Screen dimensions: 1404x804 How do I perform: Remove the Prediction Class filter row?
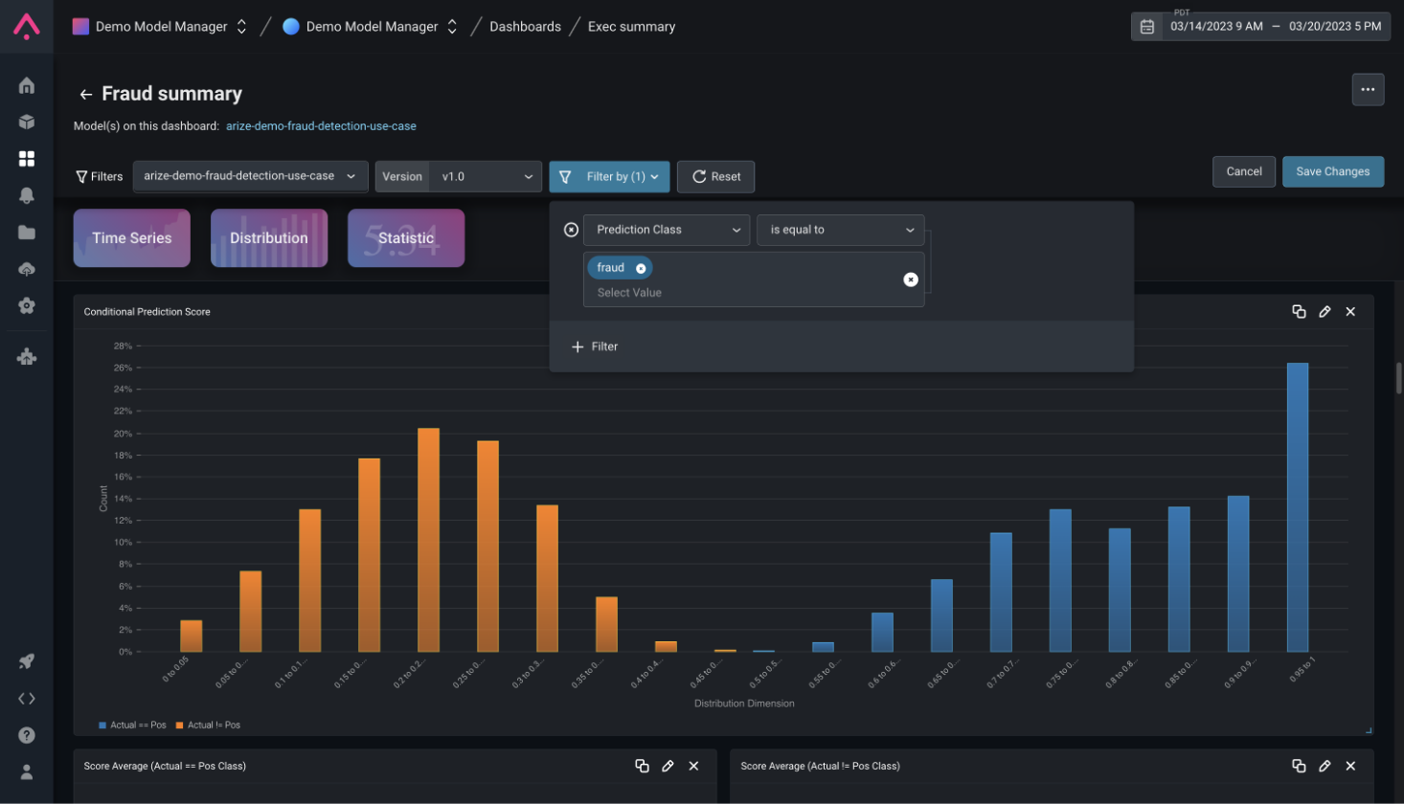click(x=571, y=230)
